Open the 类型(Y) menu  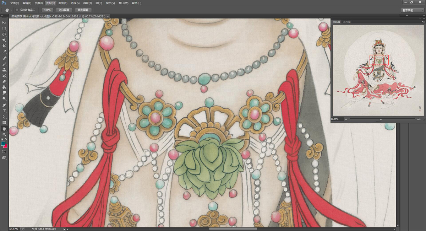pyautogui.click(x=63, y=3)
